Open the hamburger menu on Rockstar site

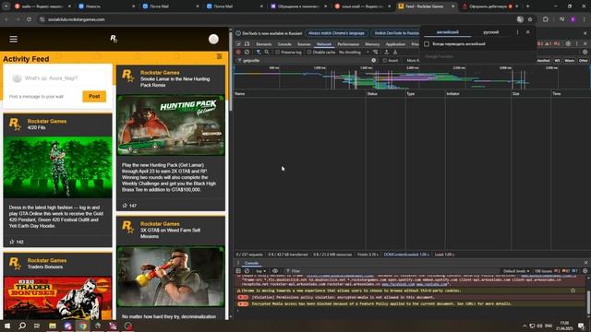pos(13,39)
